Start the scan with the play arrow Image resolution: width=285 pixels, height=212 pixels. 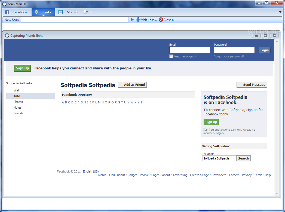pyautogui.click(x=132, y=20)
